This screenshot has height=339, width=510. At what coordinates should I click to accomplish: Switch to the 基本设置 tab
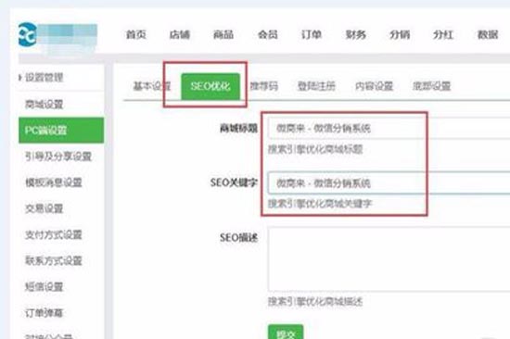click(152, 86)
